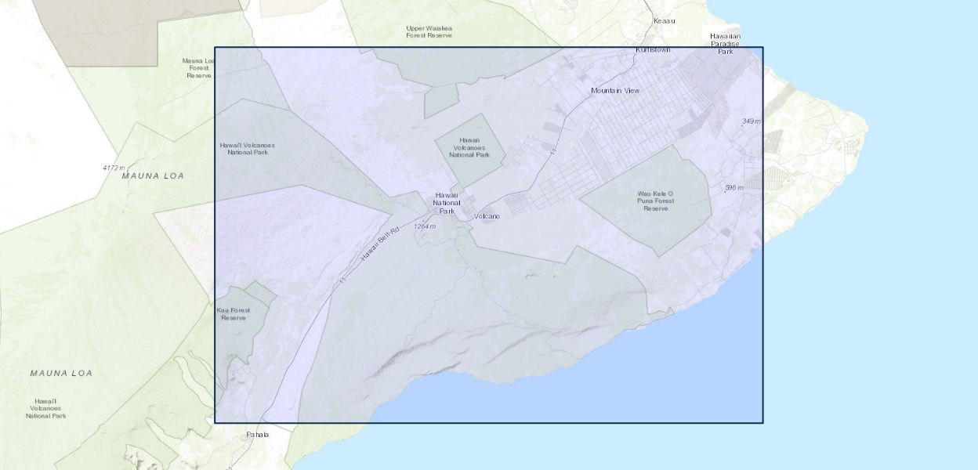
Task: Click the Mauna Loa Forest Reserve label
Action: point(199,67)
